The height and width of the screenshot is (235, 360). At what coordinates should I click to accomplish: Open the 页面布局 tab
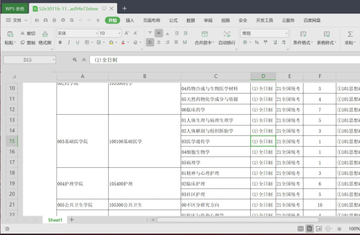tap(152, 20)
